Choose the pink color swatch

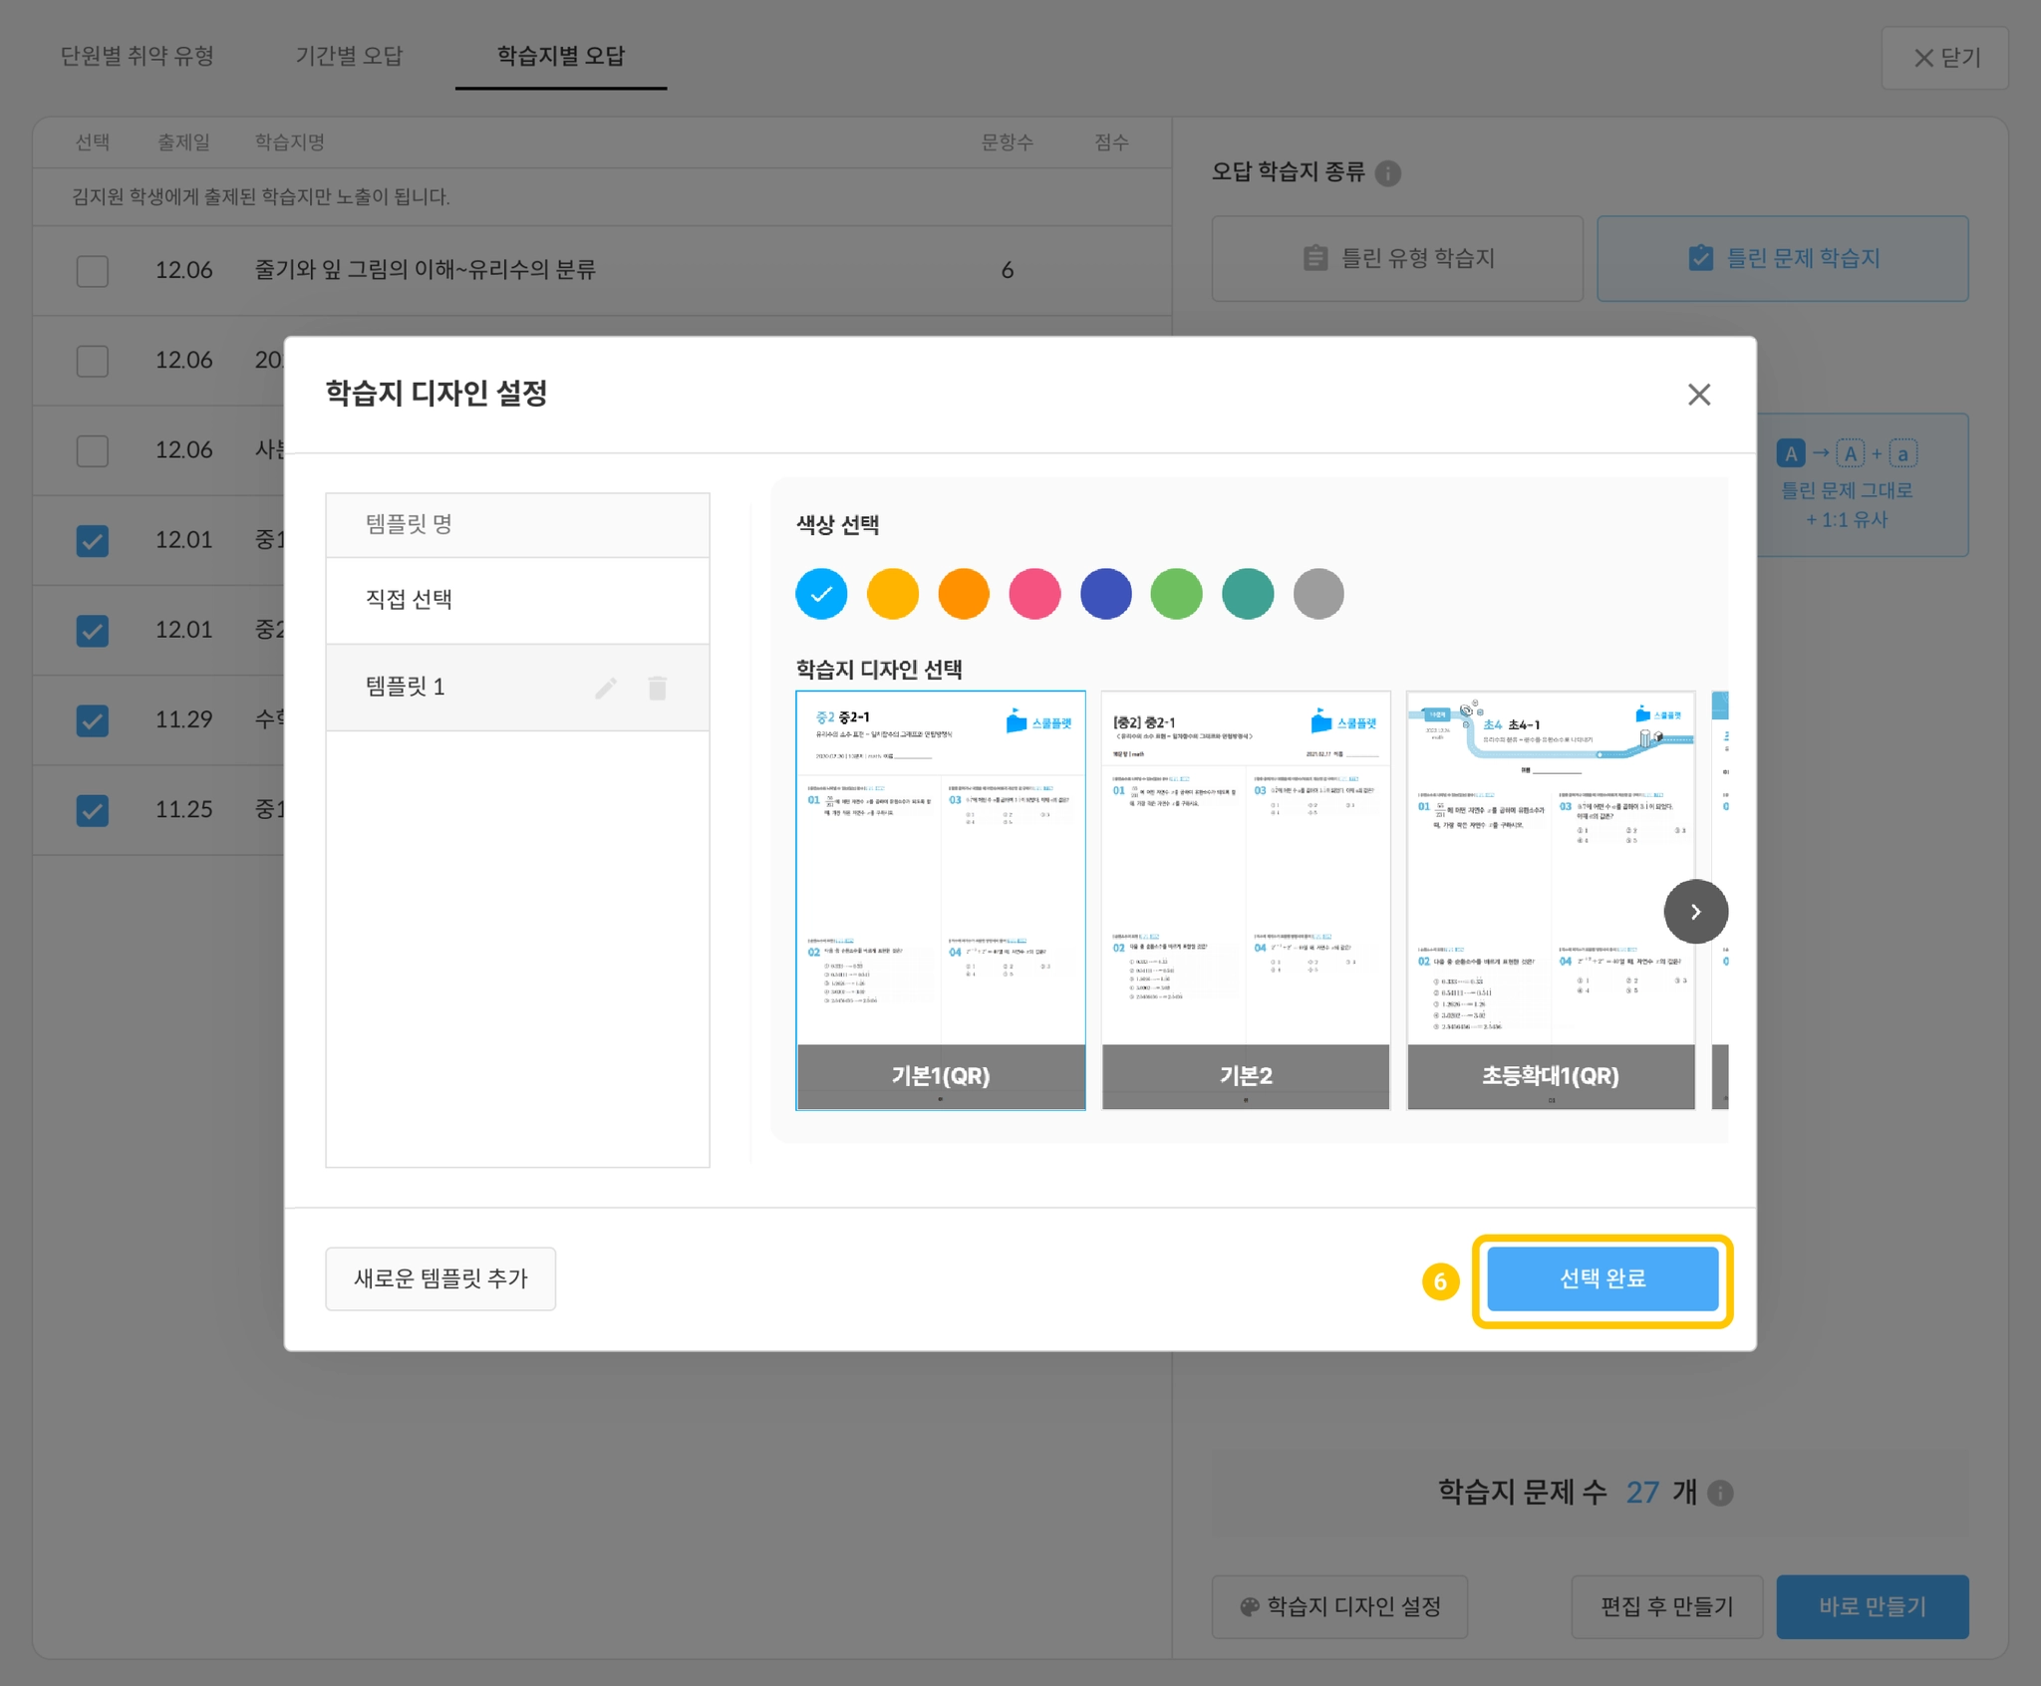tap(1033, 594)
